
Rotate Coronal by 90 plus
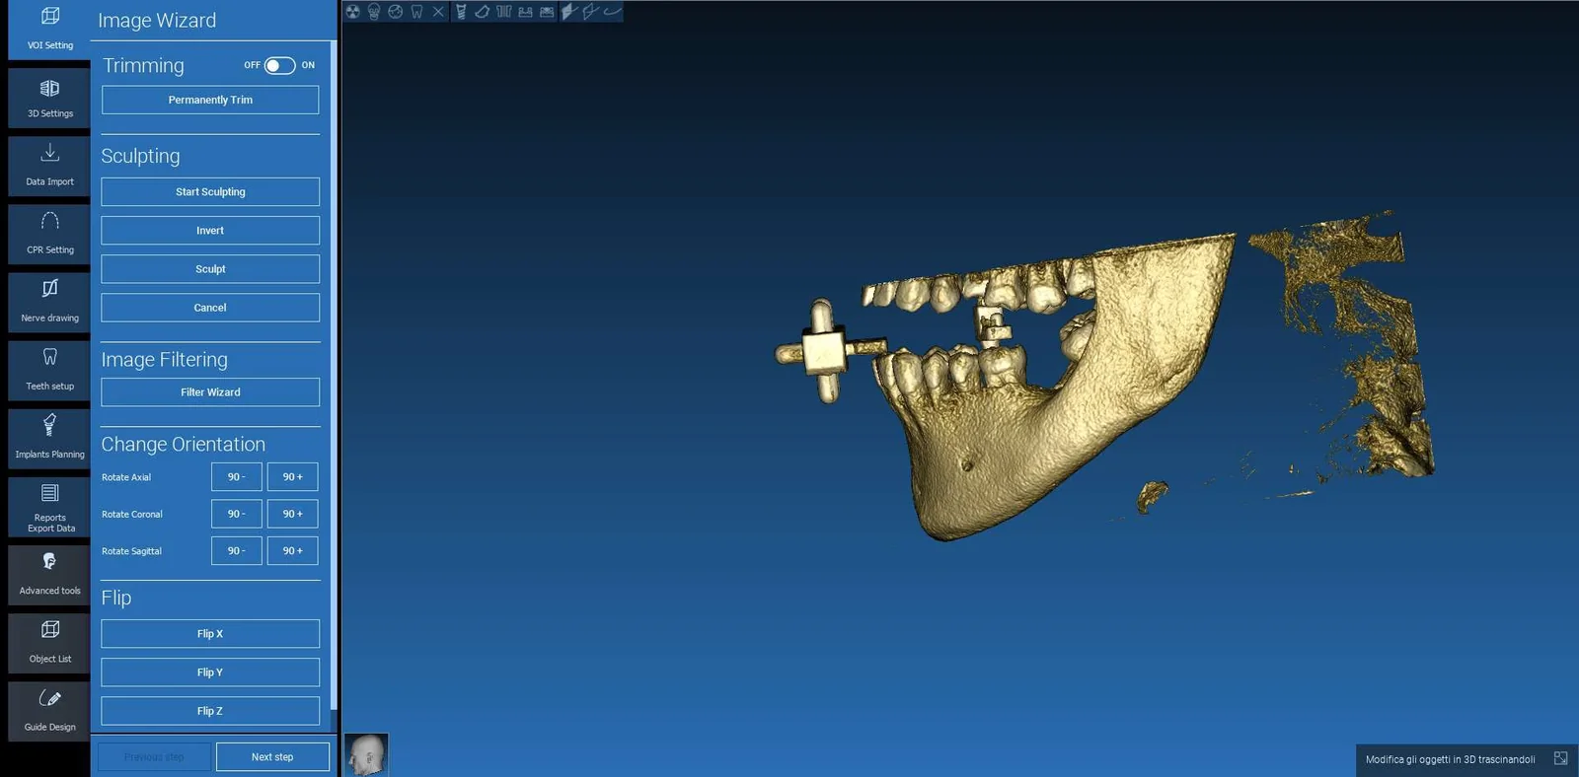pos(292,514)
